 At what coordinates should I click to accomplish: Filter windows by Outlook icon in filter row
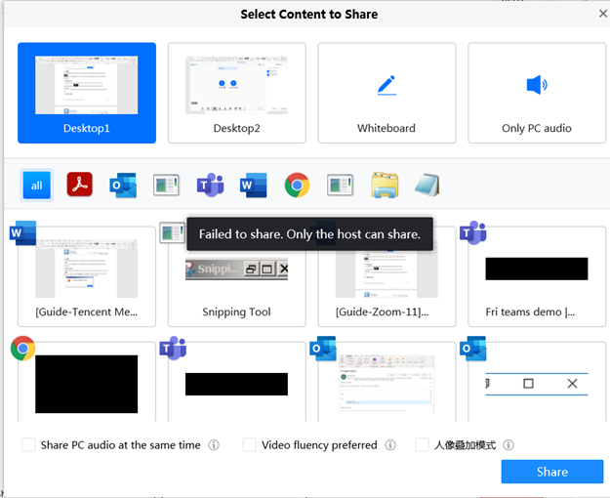pyautogui.click(x=123, y=185)
